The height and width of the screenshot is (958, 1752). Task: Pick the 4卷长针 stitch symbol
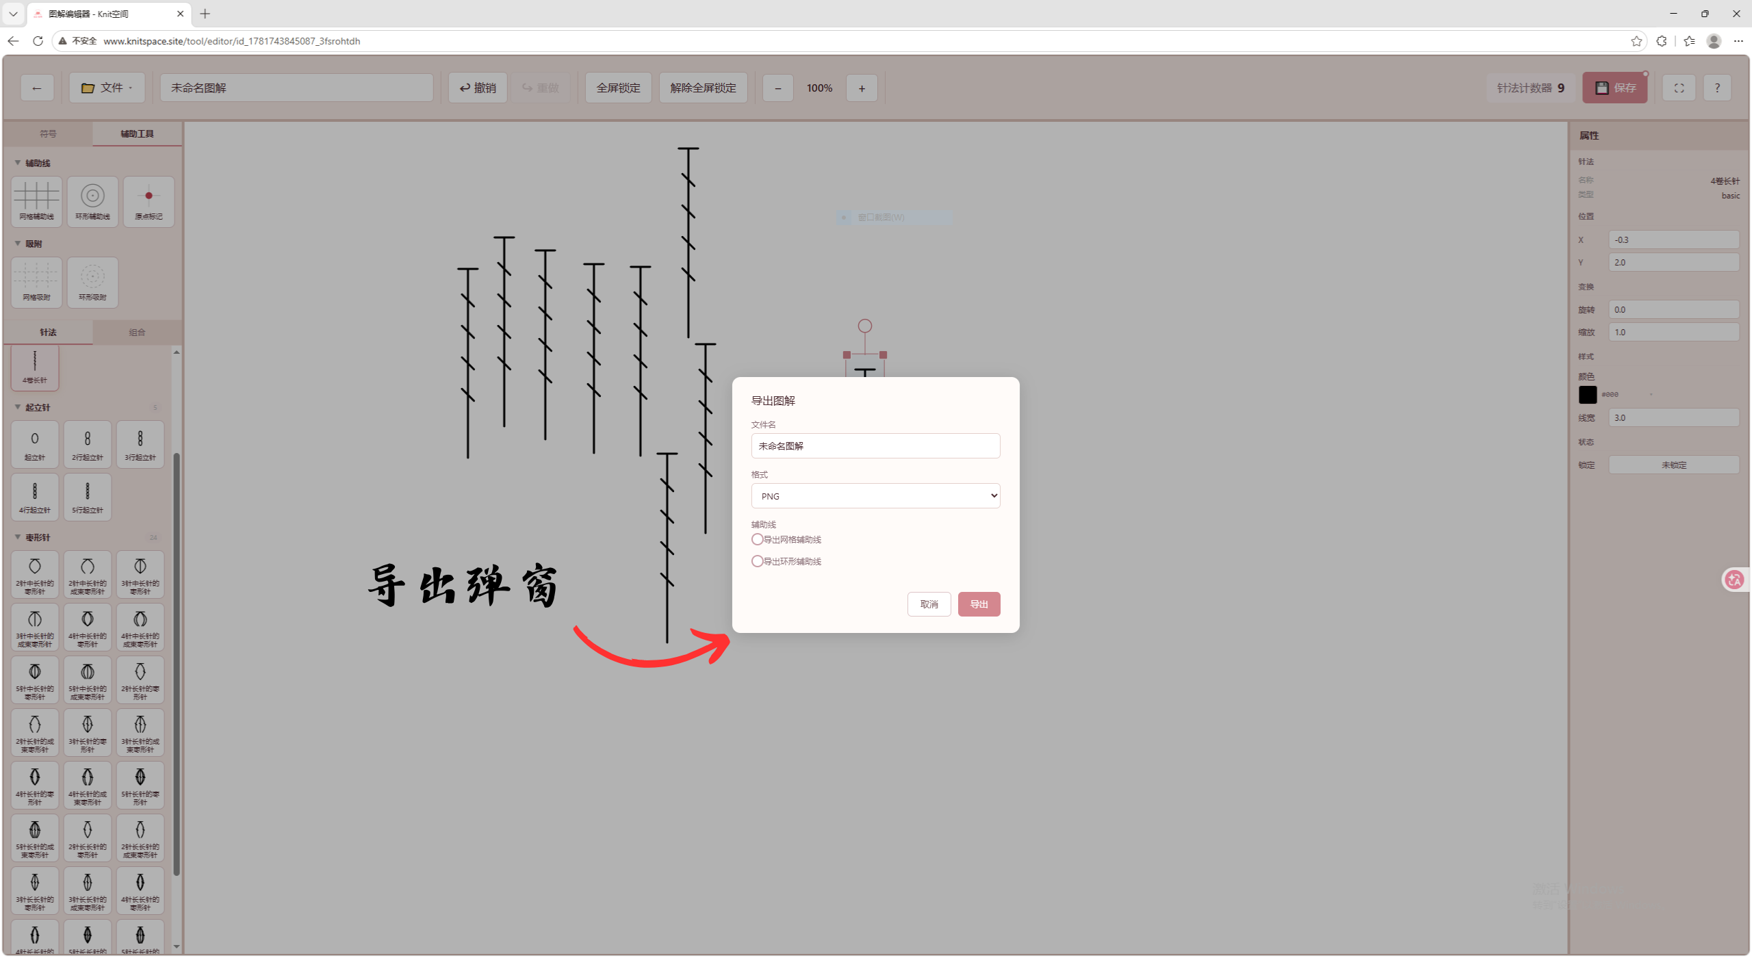[x=35, y=367]
